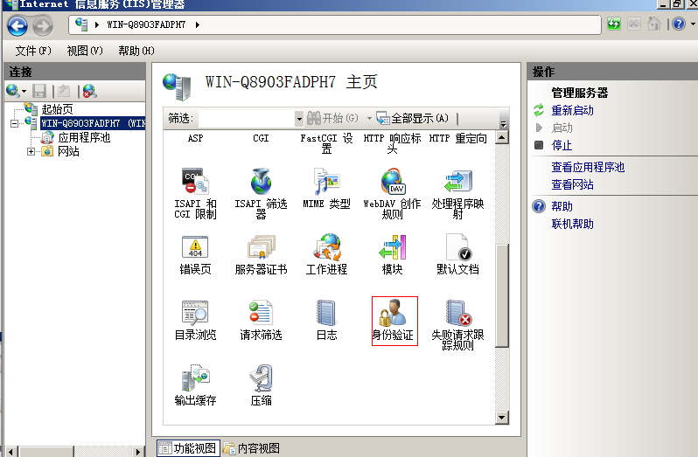Screen dimensions: 698x457
Task: Select 起始页 in the connections tree
Action: (57, 109)
